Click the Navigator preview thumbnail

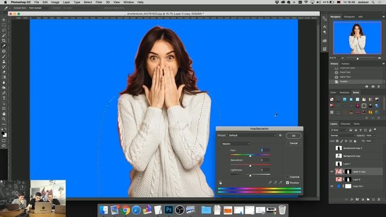[357, 37]
